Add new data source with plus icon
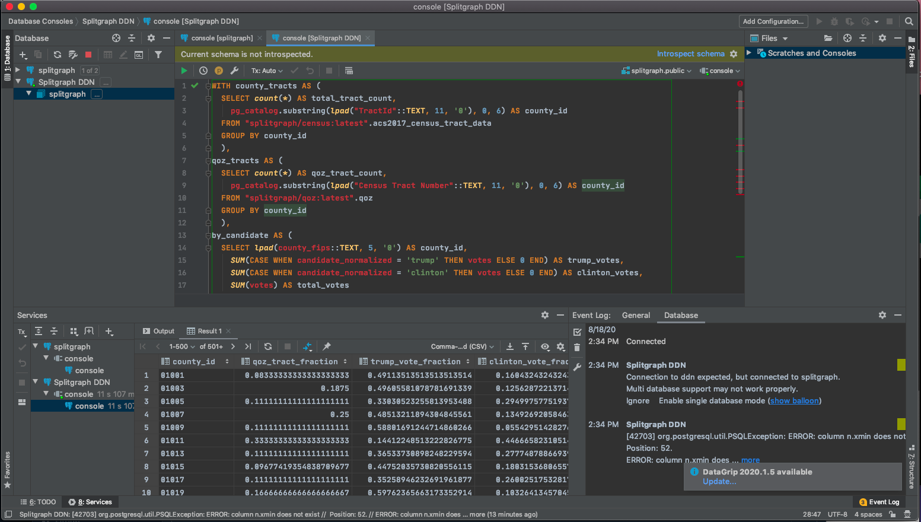The height and width of the screenshot is (522, 921). [x=23, y=55]
